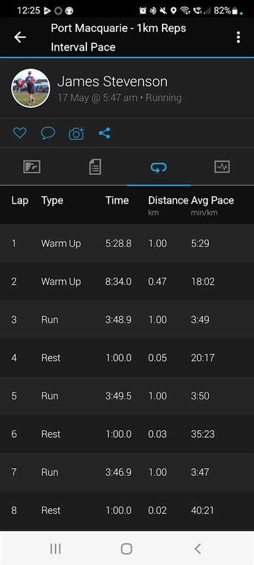Tap the back arrow in the header
254x565 pixels.
[20, 37]
